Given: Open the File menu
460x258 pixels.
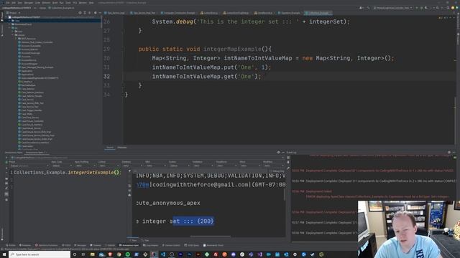Looking at the screenshot, I should 8,3.
